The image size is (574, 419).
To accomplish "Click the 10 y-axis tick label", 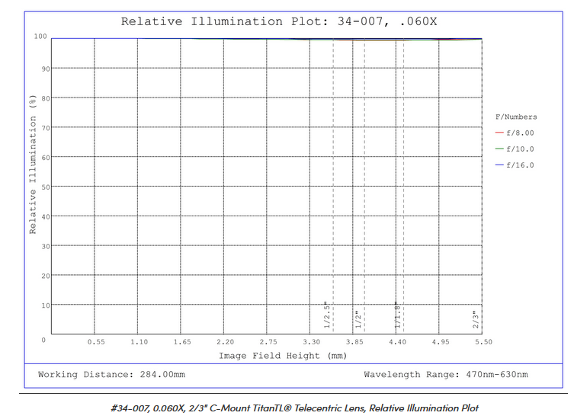I will click(43, 305).
